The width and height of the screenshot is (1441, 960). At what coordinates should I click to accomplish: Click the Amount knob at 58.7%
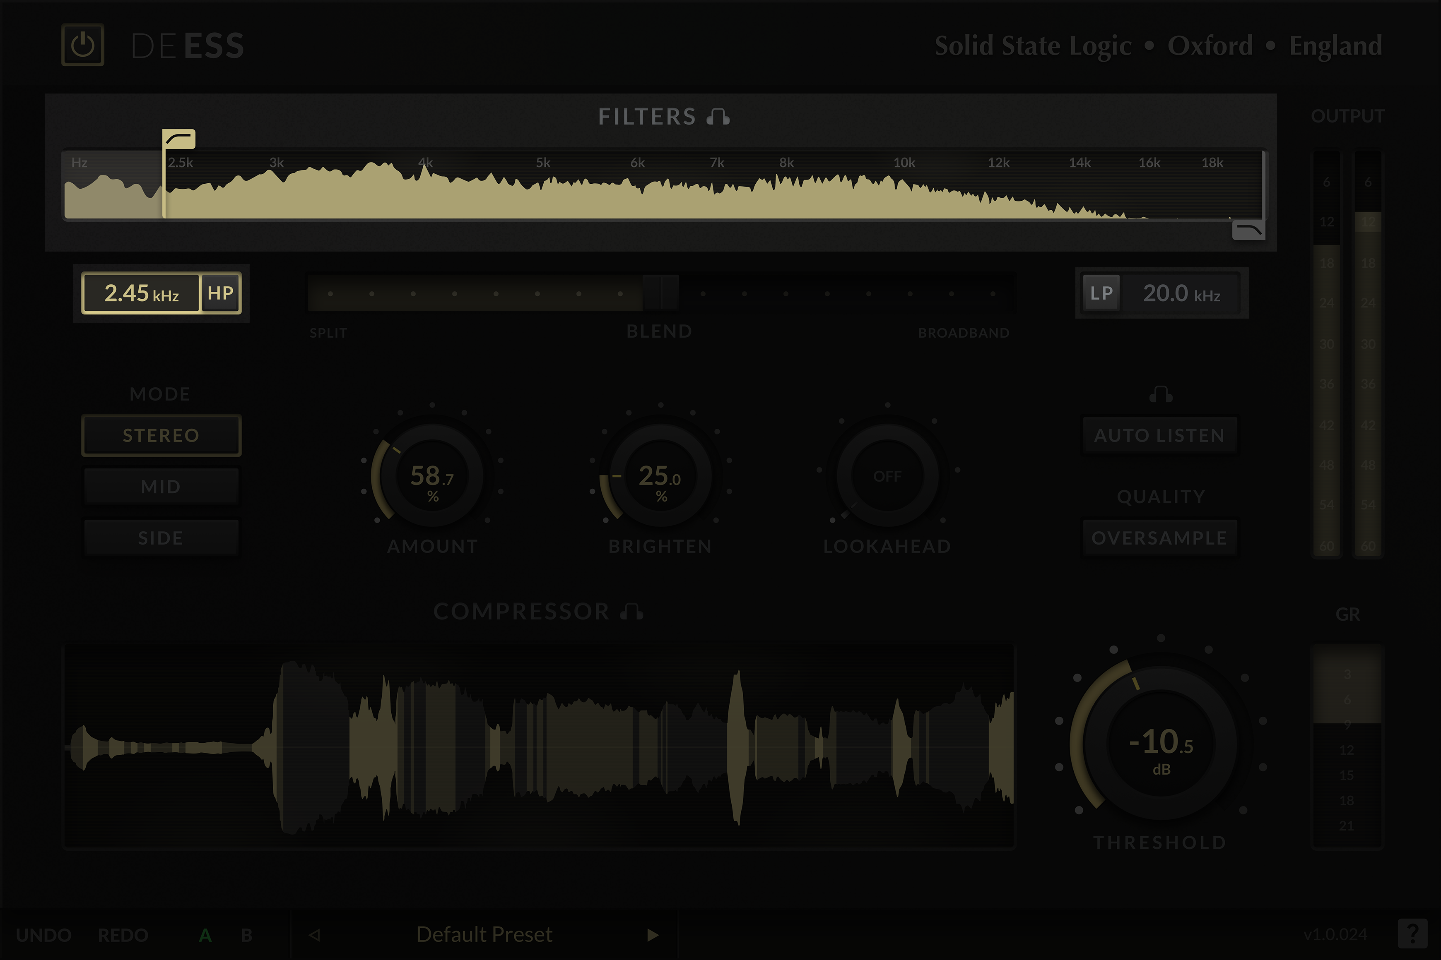[x=433, y=476]
